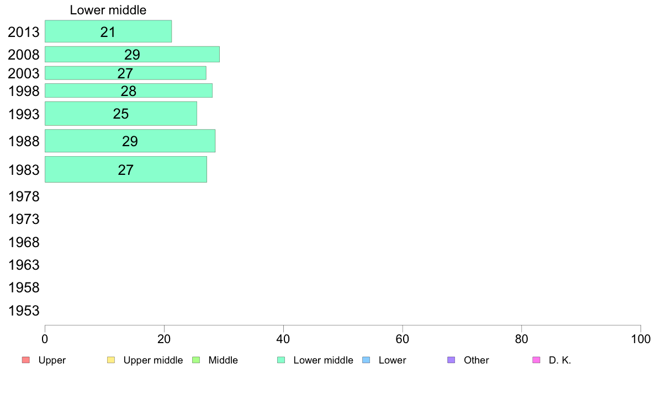Image resolution: width=656 pixels, height=406 pixels.
Task: Click the teal Lower middle legend swatch
Action: 281,360
